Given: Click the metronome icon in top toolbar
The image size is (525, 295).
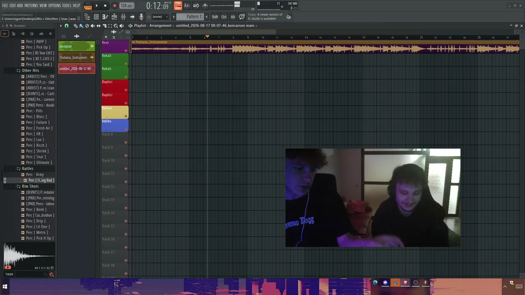Looking at the screenshot, I should [205, 5].
